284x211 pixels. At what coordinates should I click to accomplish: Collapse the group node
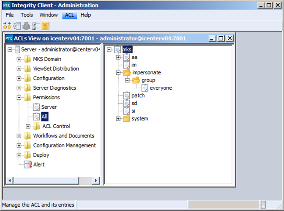tap(127, 80)
